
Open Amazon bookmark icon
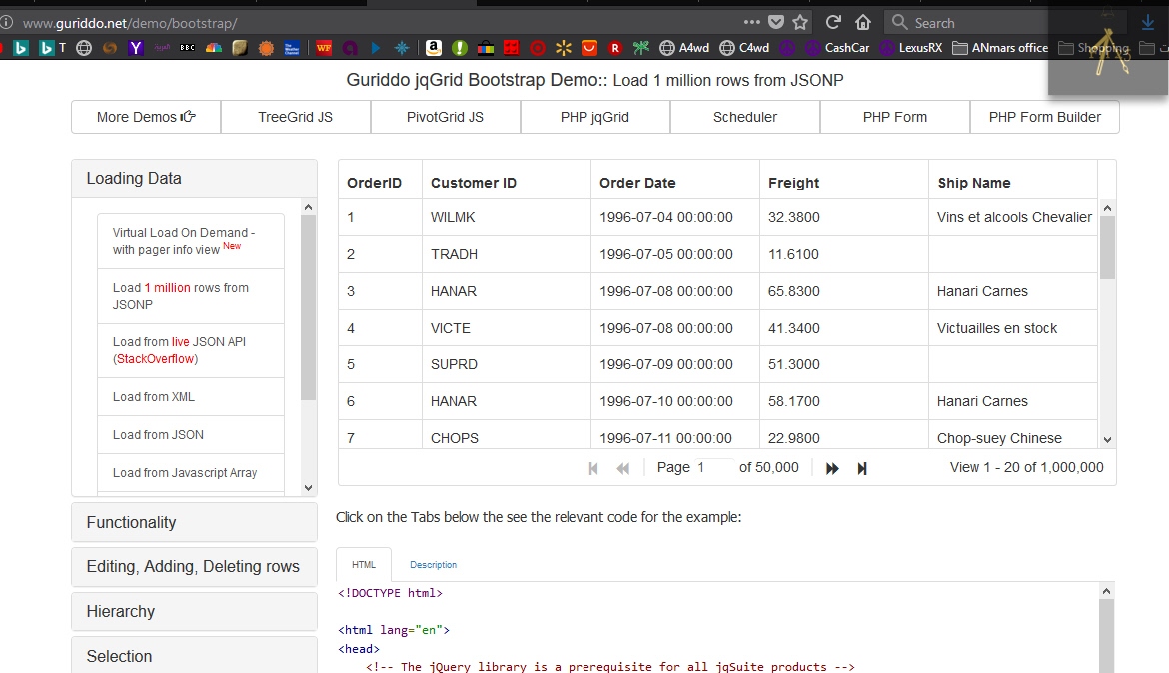pos(433,47)
